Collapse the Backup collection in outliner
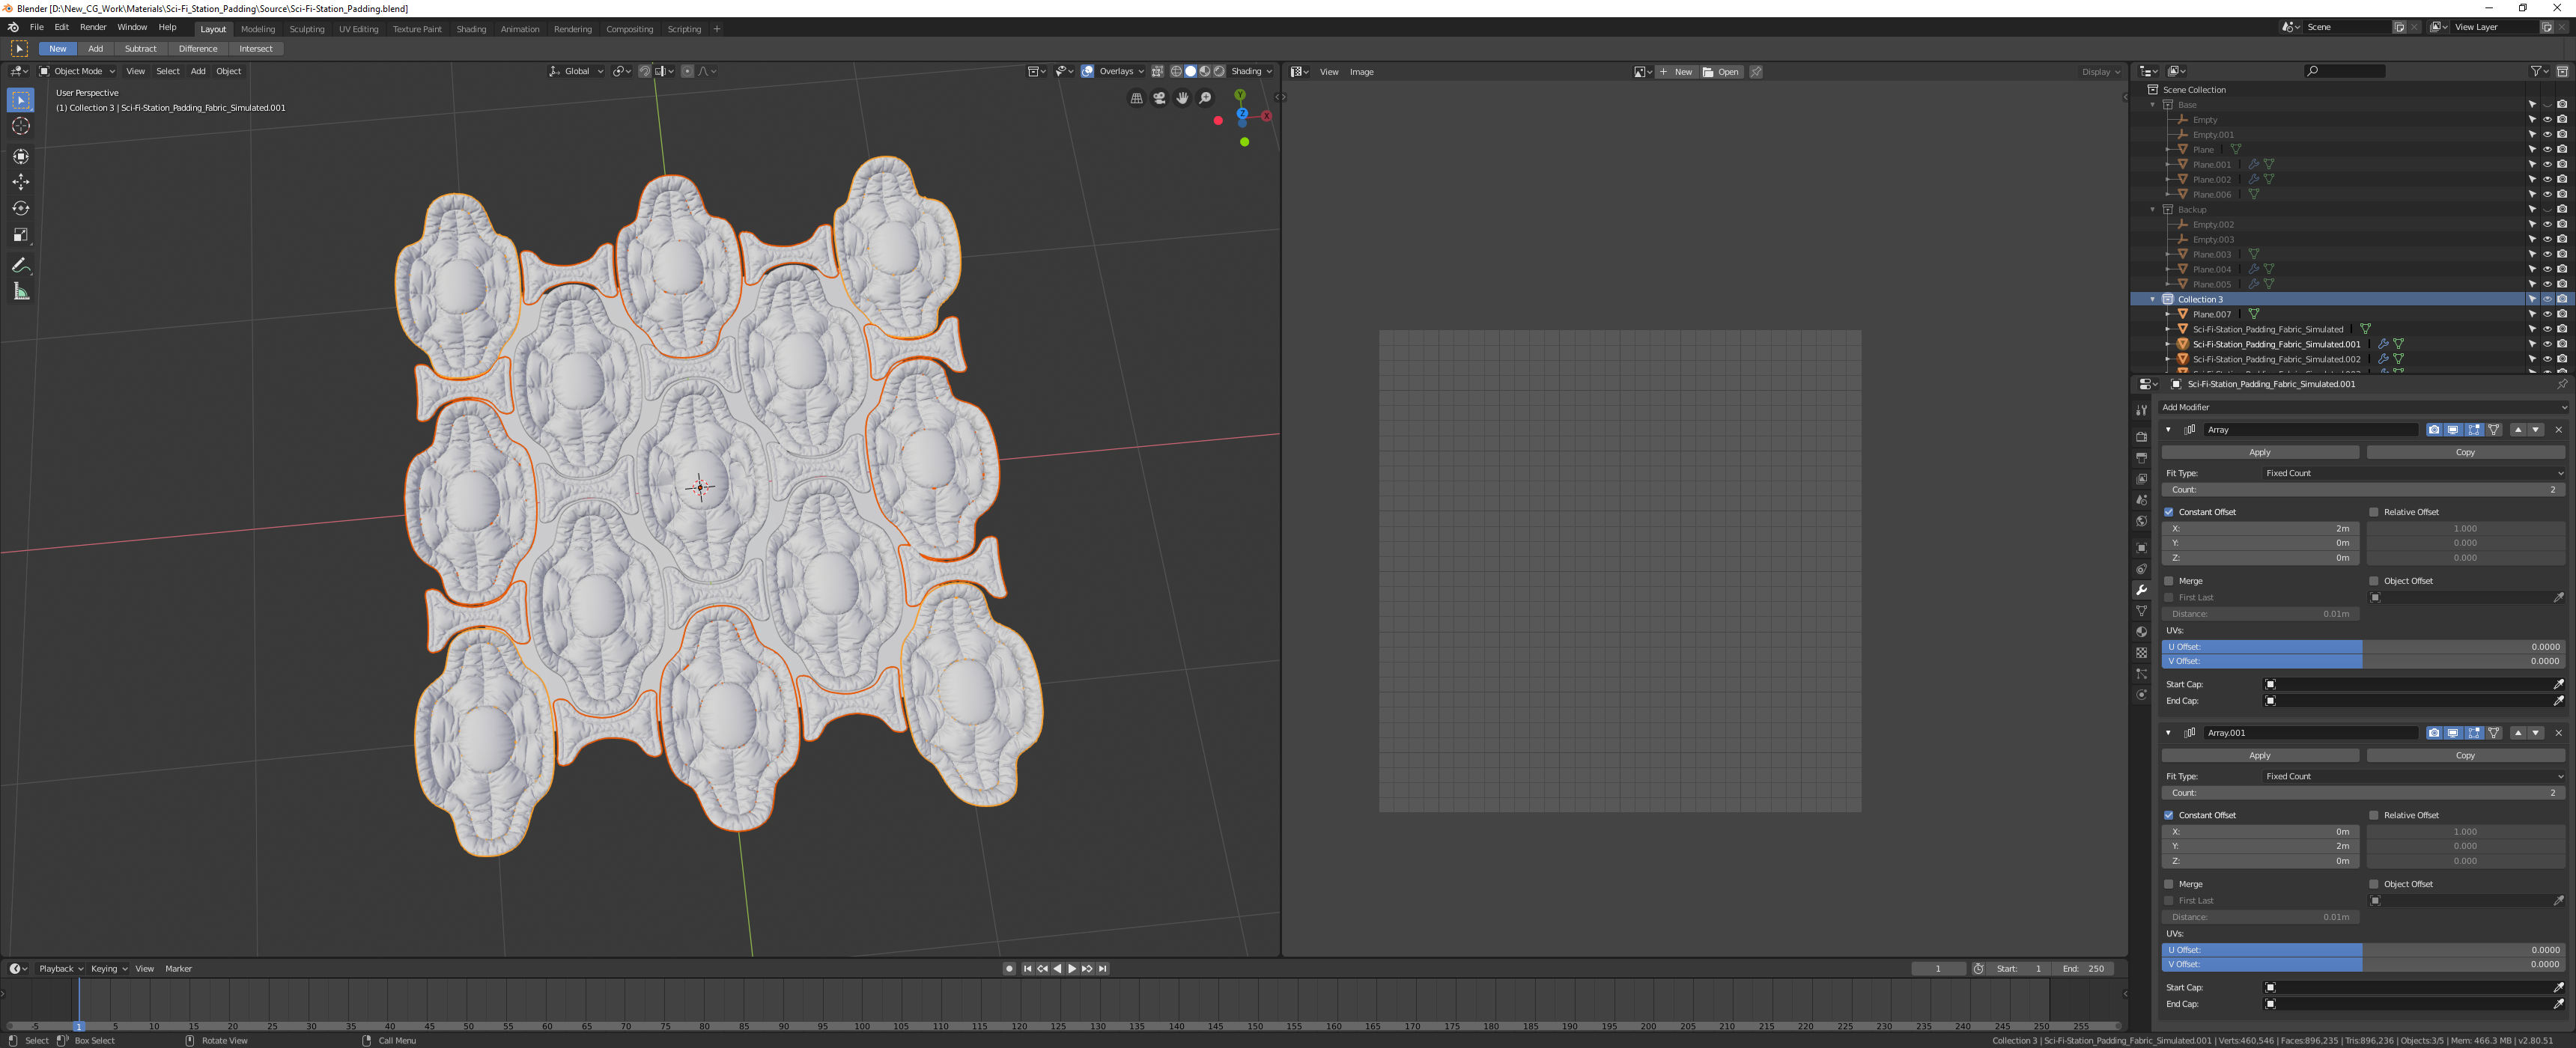The image size is (2576, 1048). (2153, 209)
